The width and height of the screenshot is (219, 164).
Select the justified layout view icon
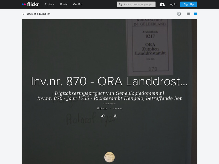(188, 13)
